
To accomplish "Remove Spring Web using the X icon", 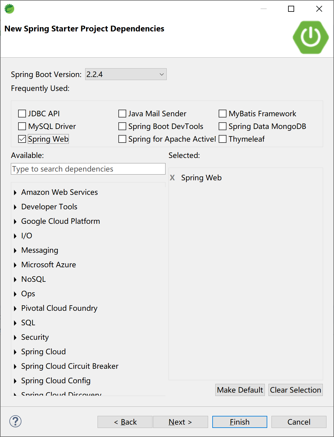I will pyautogui.click(x=172, y=178).
